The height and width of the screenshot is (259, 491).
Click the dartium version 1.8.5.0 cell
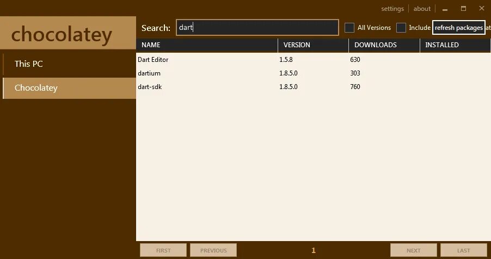coord(289,73)
